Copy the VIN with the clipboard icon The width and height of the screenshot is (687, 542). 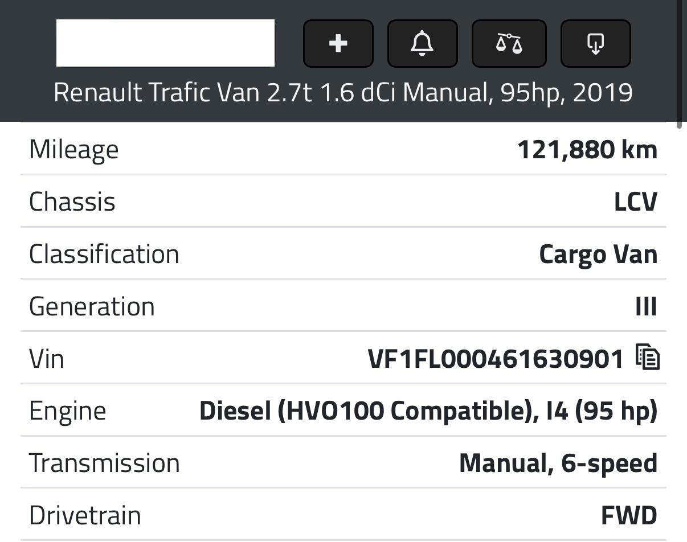point(648,358)
